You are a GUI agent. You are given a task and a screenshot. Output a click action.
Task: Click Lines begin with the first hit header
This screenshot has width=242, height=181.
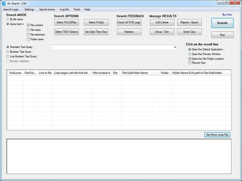pos(72,73)
